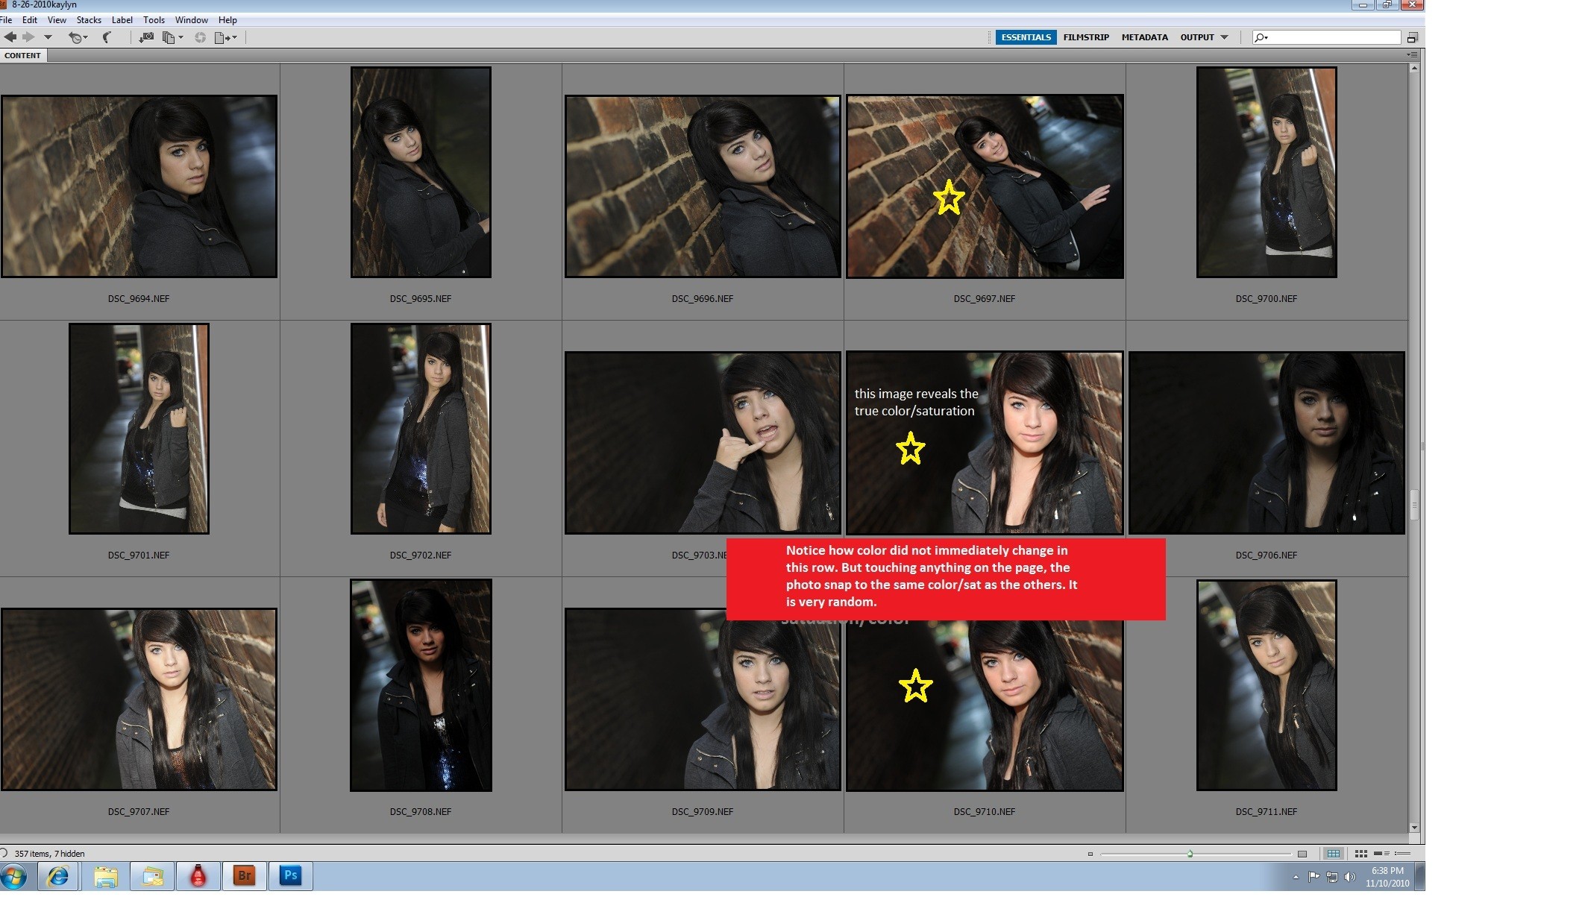The width and height of the screenshot is (1588, 897).
Task: Open the Content panel flyout menu
Action: point(1411,55)
